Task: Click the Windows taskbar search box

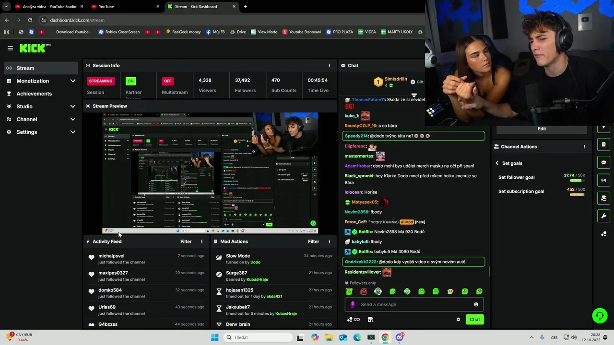Action: 258,337
